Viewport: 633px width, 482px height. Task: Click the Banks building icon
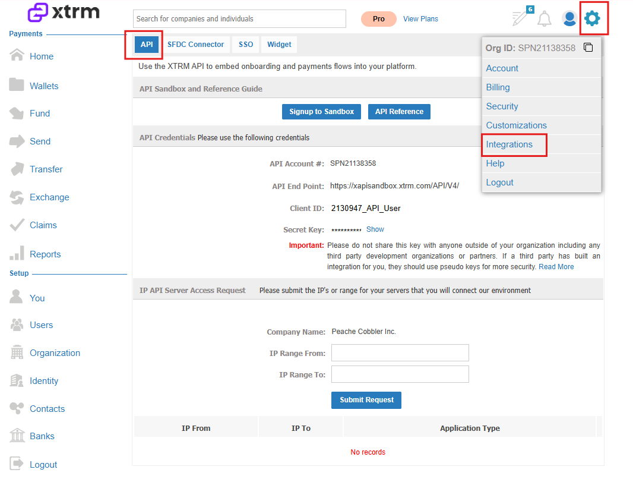coord(17,435)
